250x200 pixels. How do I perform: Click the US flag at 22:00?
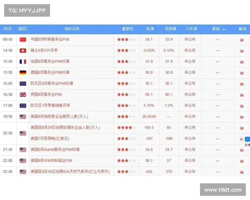23,161
